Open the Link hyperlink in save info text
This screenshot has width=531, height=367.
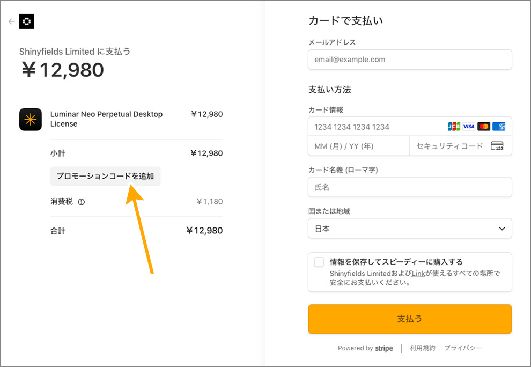(x=418, y=274)
